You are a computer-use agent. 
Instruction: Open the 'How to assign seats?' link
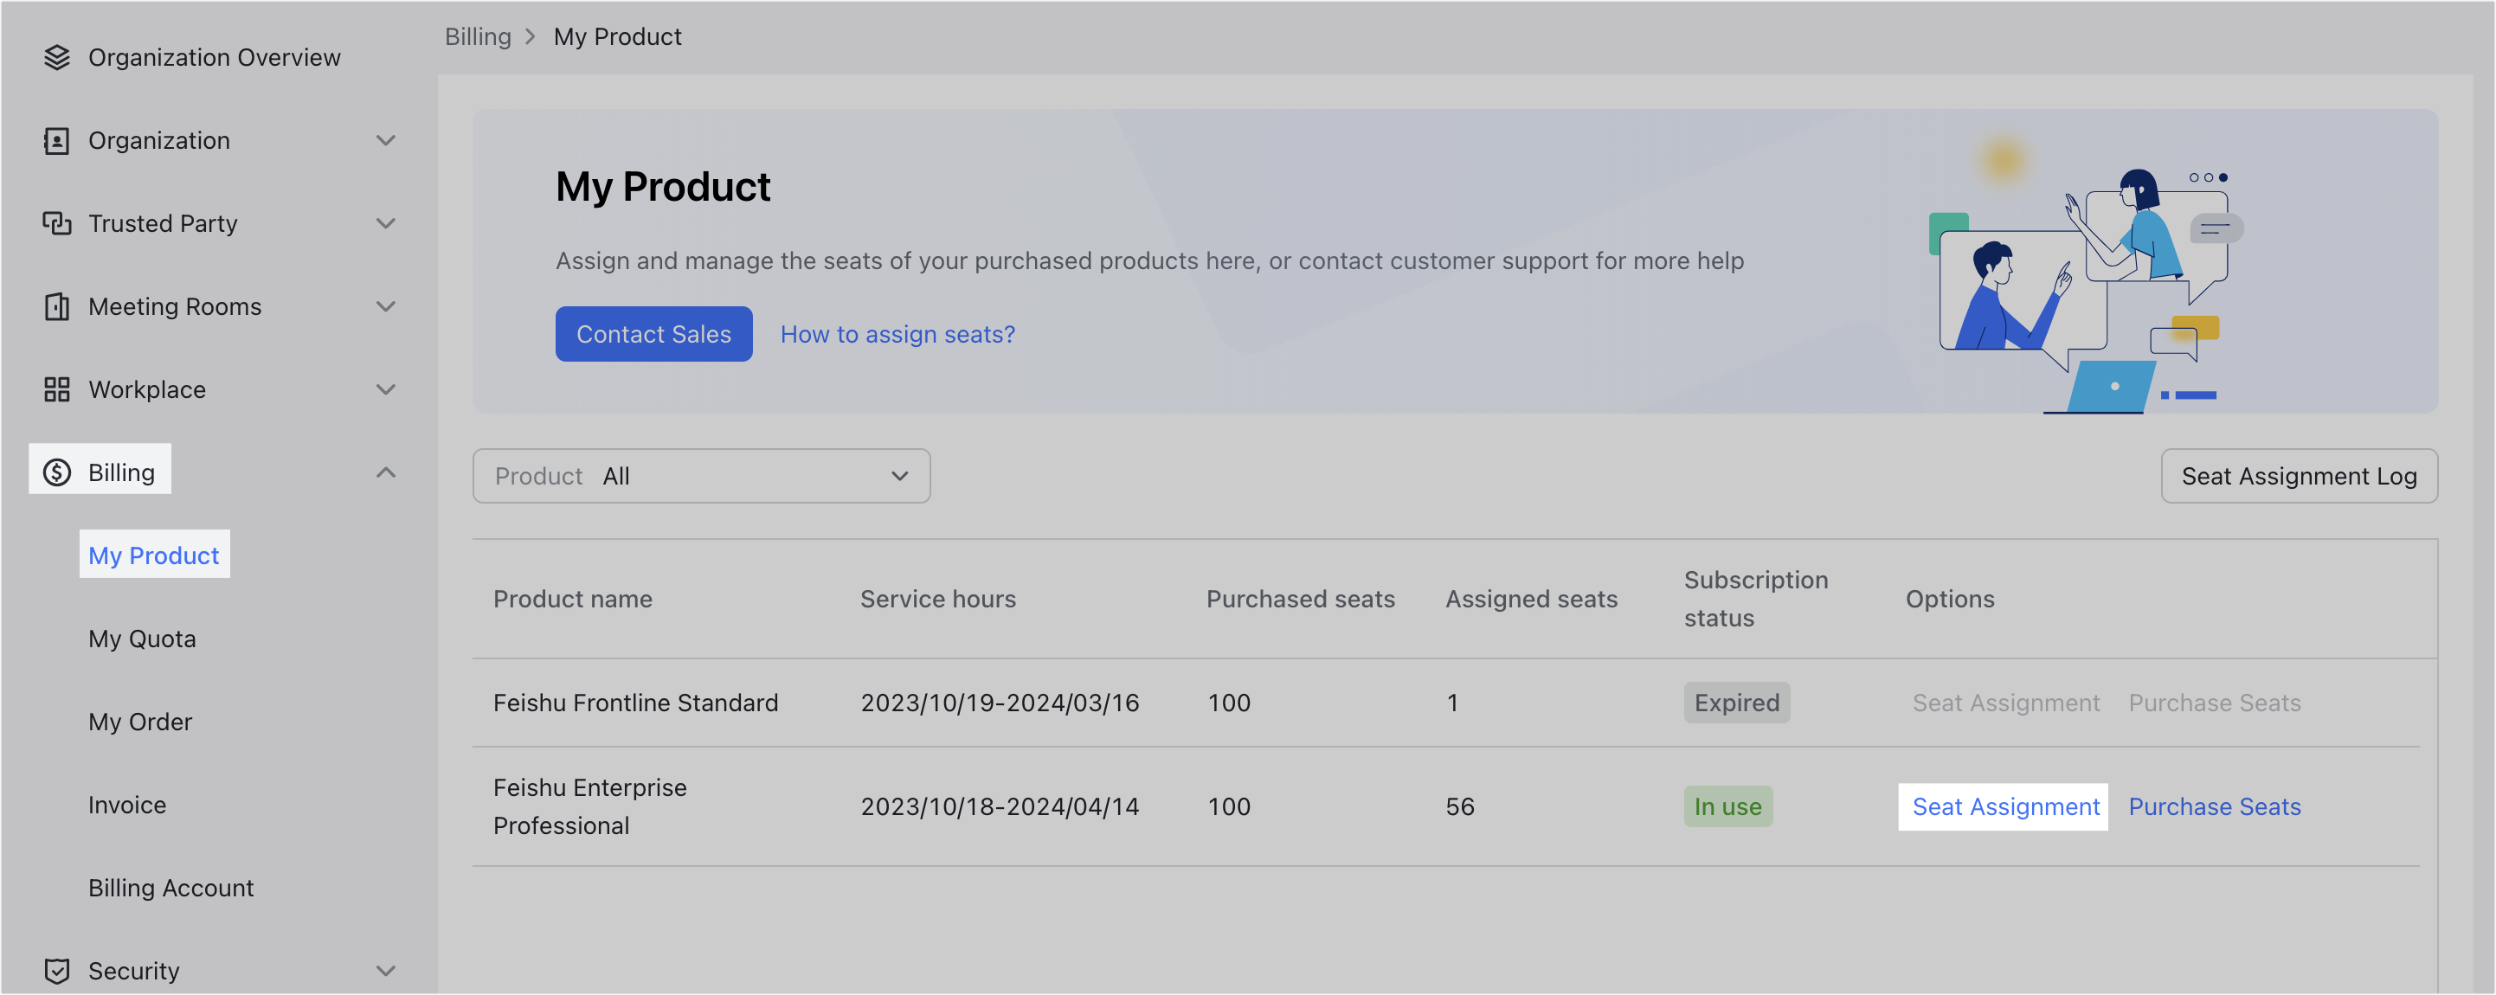(x=897, y=333)
